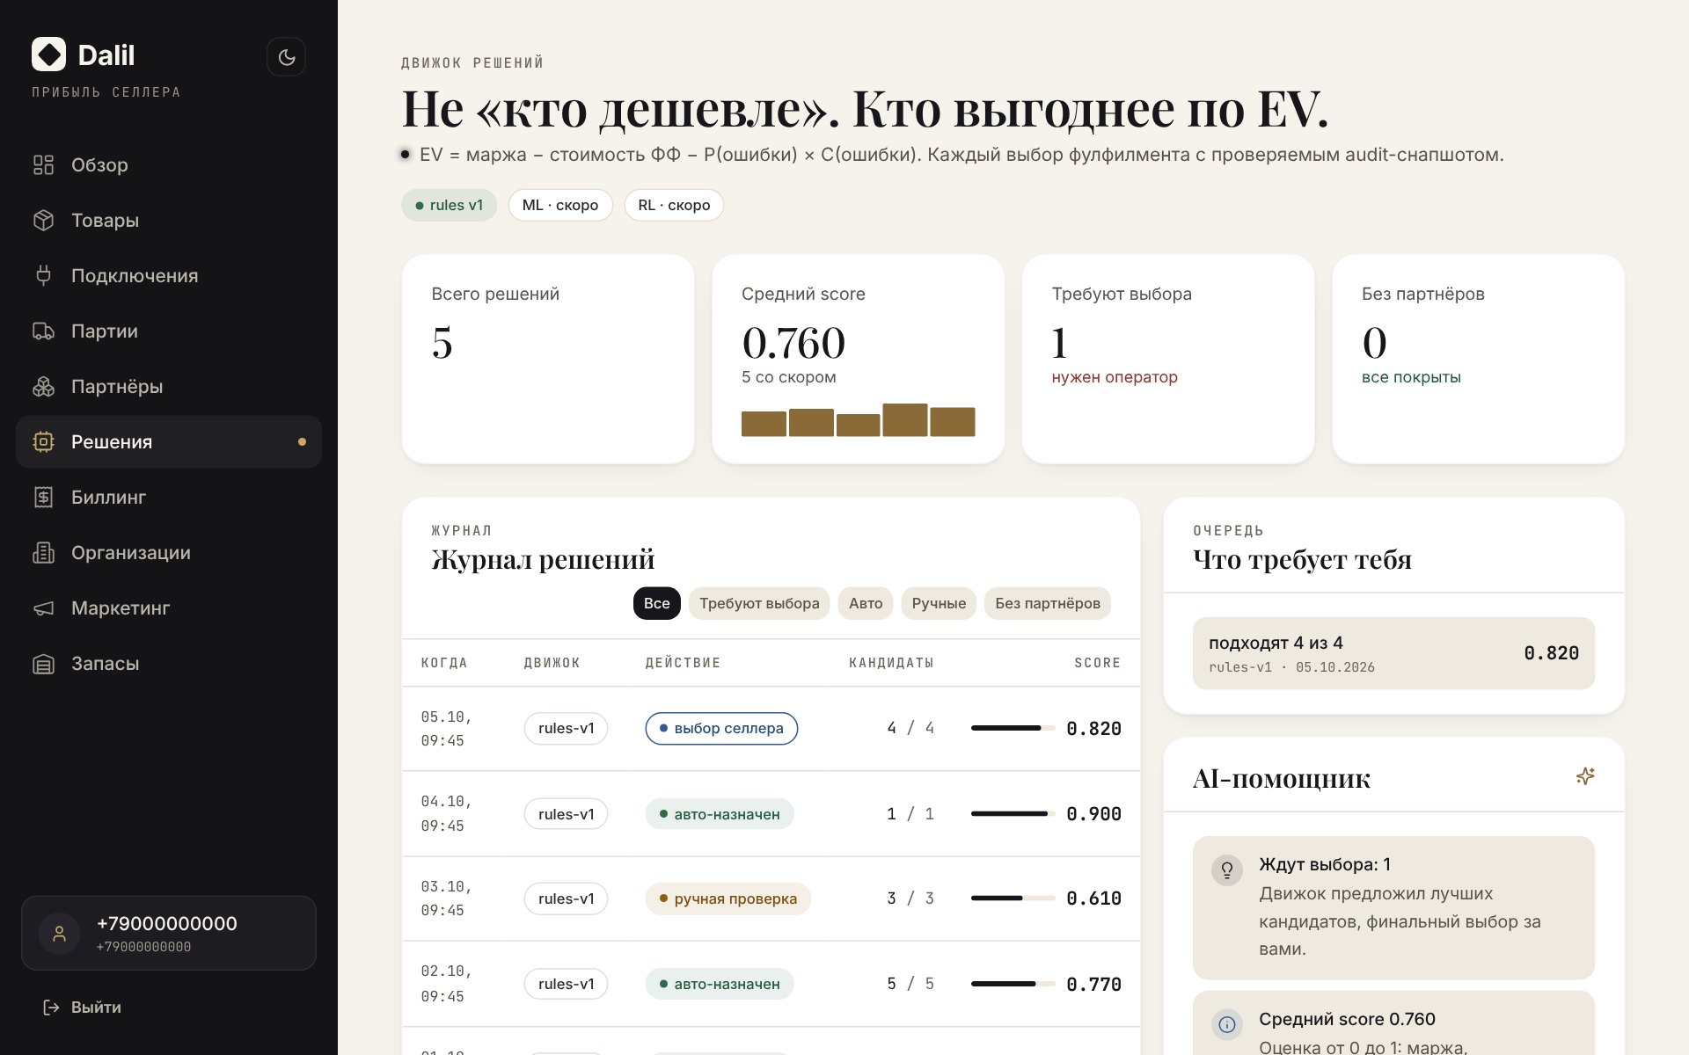Click the Решения chip icon in the sidebar
Viewport: 1689px width, 1055px height.
(x=43, y=441)
